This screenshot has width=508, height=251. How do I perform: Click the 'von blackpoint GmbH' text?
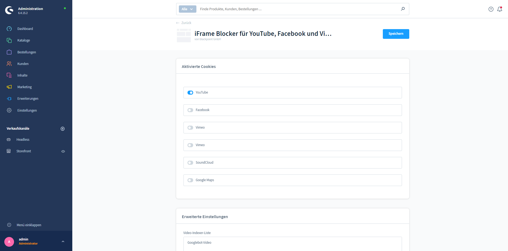click(208, 39)
